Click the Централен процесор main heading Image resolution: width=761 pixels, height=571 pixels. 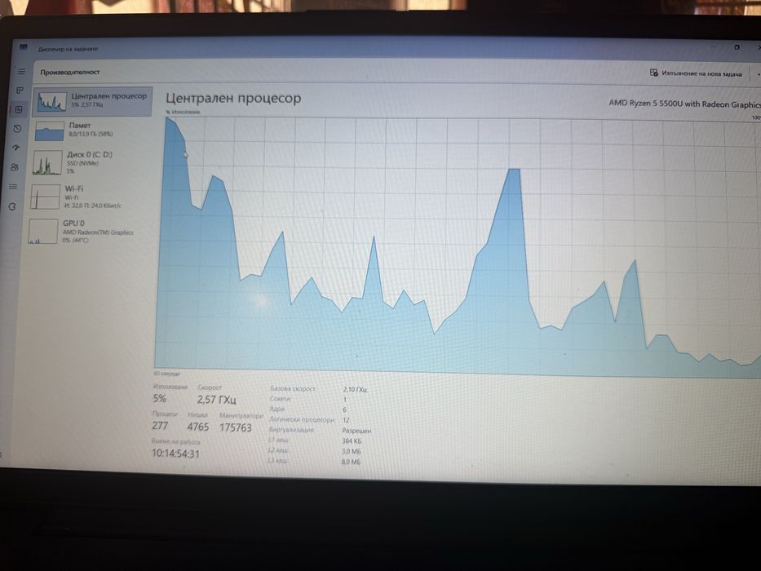pyautogui.click(x=233, y=99)
